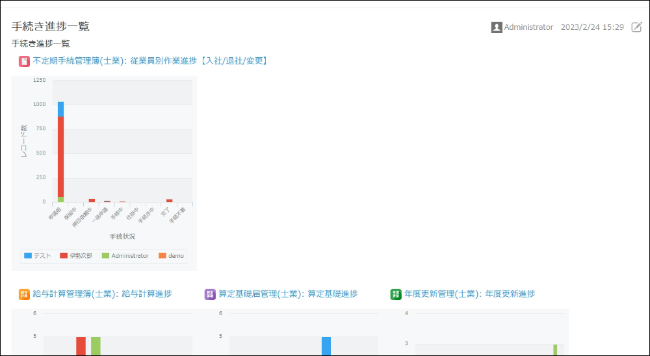Click the green Administrator legend swatch
The image size is (650, 356).
pyautogui.click(x=105, y=256)
